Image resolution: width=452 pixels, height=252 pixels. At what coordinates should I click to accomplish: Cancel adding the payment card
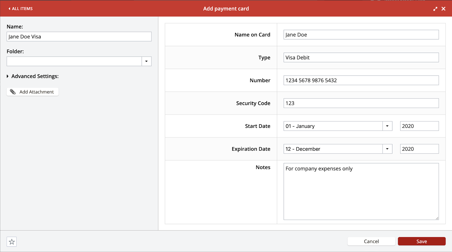pyautogui.click(x=371, y=241)
